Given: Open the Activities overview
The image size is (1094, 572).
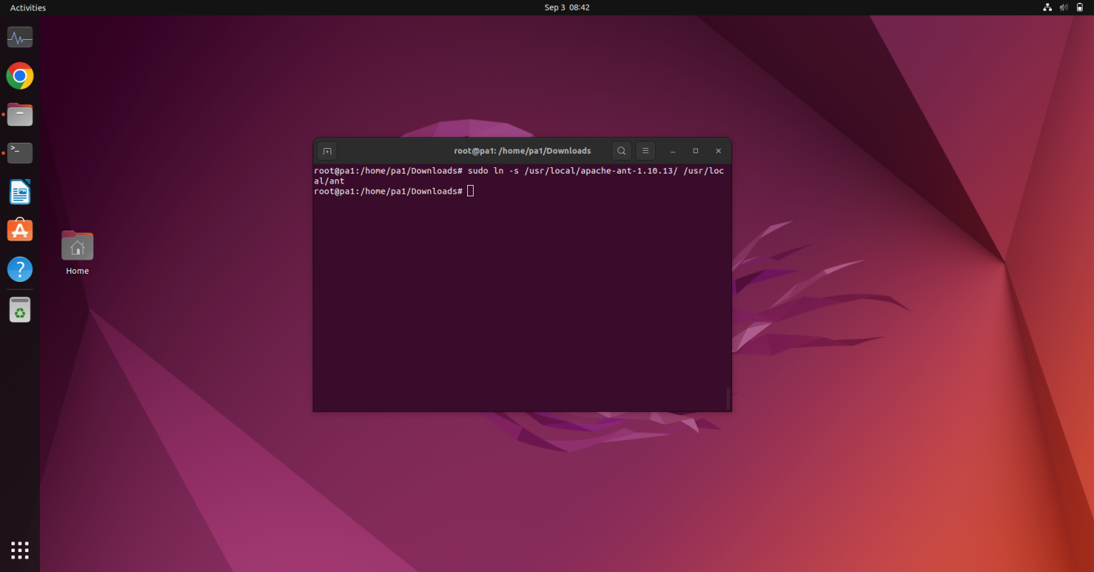Looking at the screenshot, I should tap(27, 7).
